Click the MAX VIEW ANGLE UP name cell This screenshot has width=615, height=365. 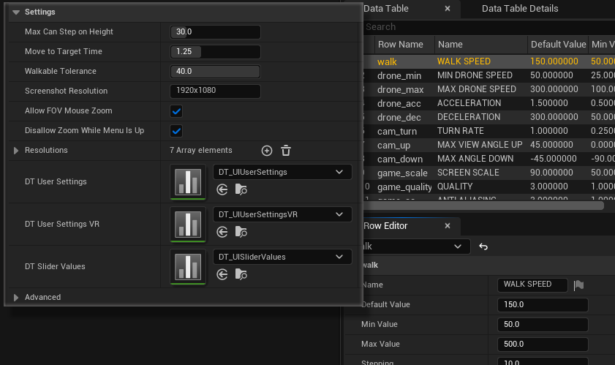[x=480, y=145]
